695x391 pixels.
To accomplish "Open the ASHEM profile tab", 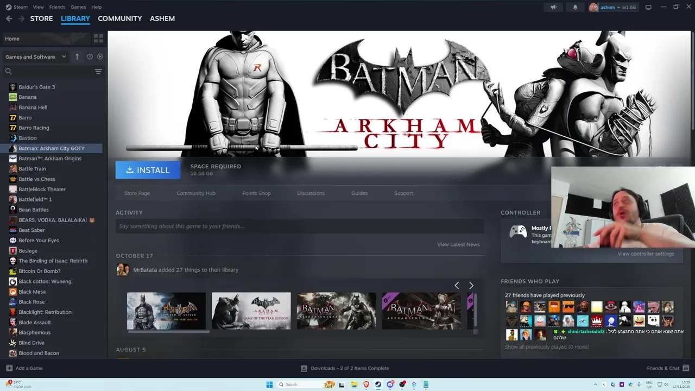I will (162, 18).
